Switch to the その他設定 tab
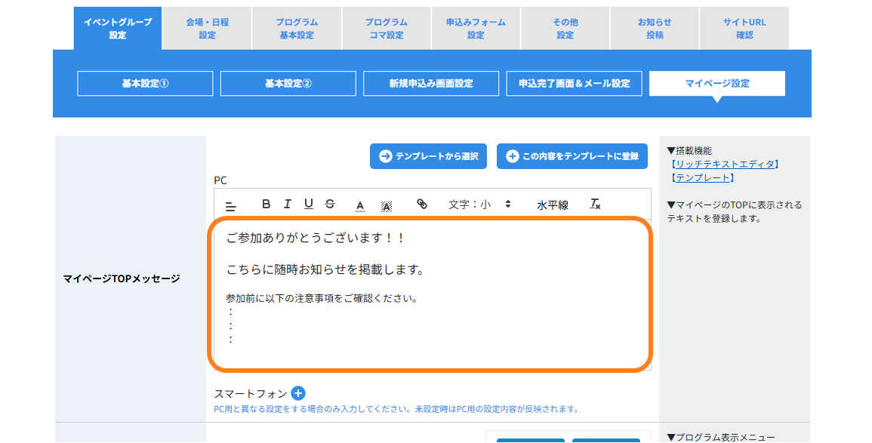Image resolution: width=872 pixels, height=443 pixels. pos(565,29)
